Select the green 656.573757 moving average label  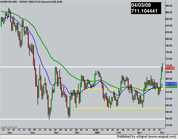[x=171, y=87]
